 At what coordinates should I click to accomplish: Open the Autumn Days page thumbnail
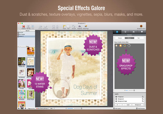(31, 51)
